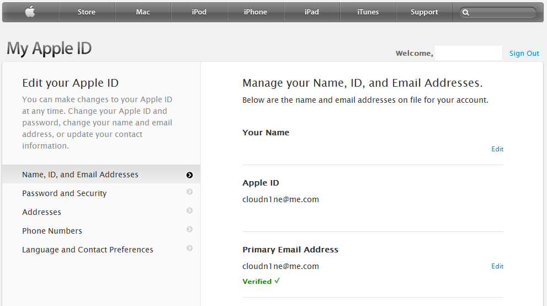Click arrow icon beside Password and Security
The width and height of the screenshot is (547, 306).
point(189,192)
